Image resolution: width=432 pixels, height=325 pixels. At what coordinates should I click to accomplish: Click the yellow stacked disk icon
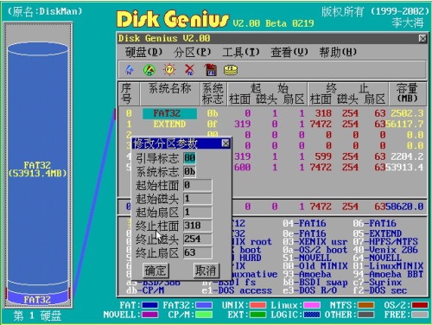click(x=231, y=70)
